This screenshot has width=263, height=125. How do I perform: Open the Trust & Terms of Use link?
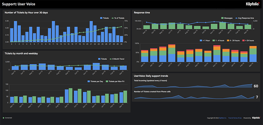click(x=235, y=118)
